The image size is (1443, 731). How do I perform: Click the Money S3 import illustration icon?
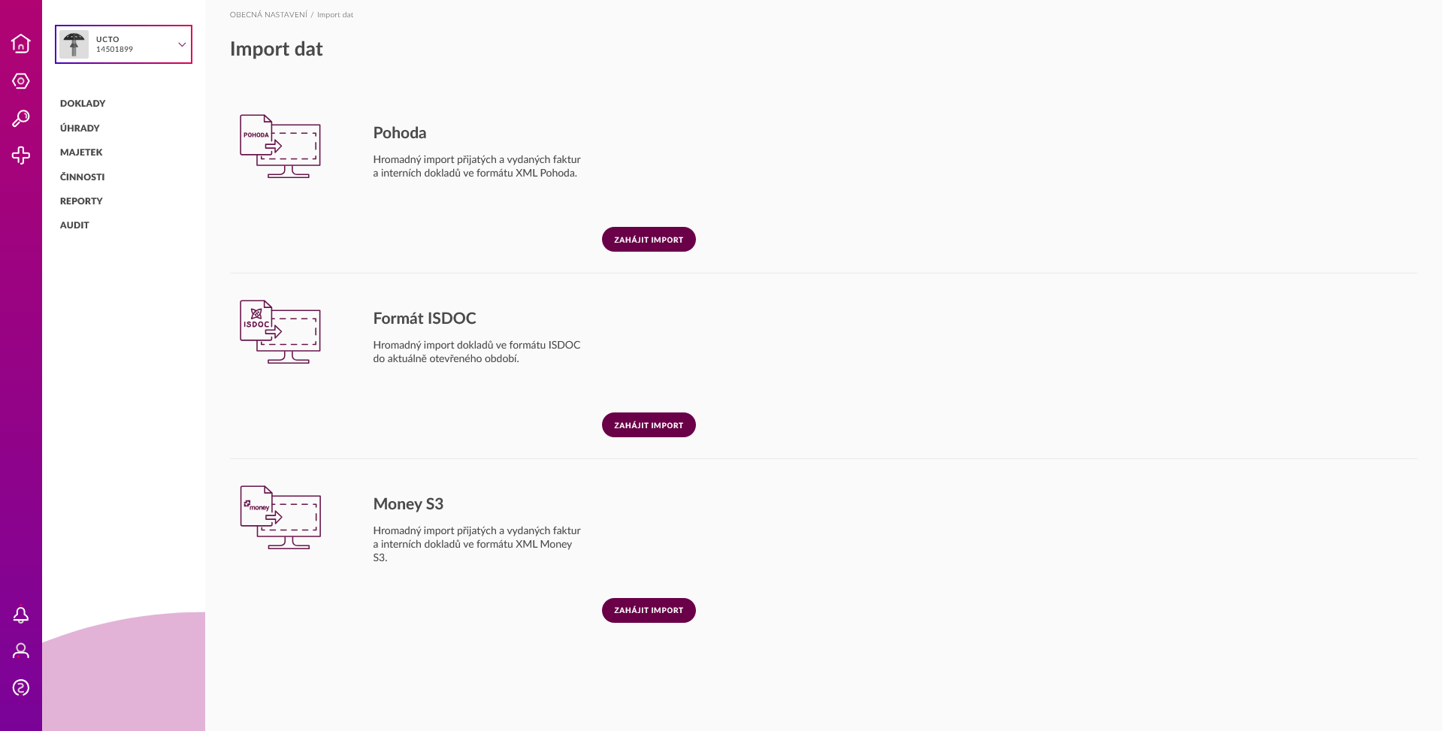pyautogui.click(x=280, y=517)
